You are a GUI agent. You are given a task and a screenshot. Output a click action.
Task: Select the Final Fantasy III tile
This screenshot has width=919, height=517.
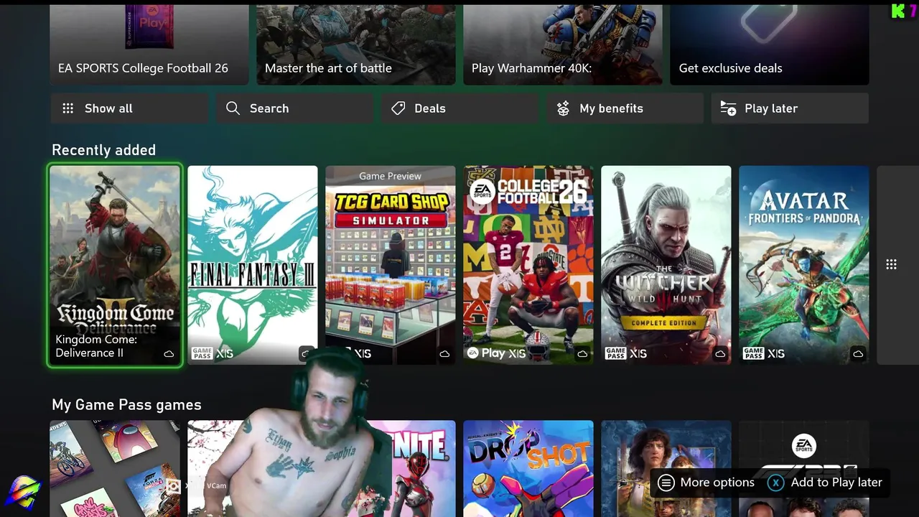click(x=253, y=265)
